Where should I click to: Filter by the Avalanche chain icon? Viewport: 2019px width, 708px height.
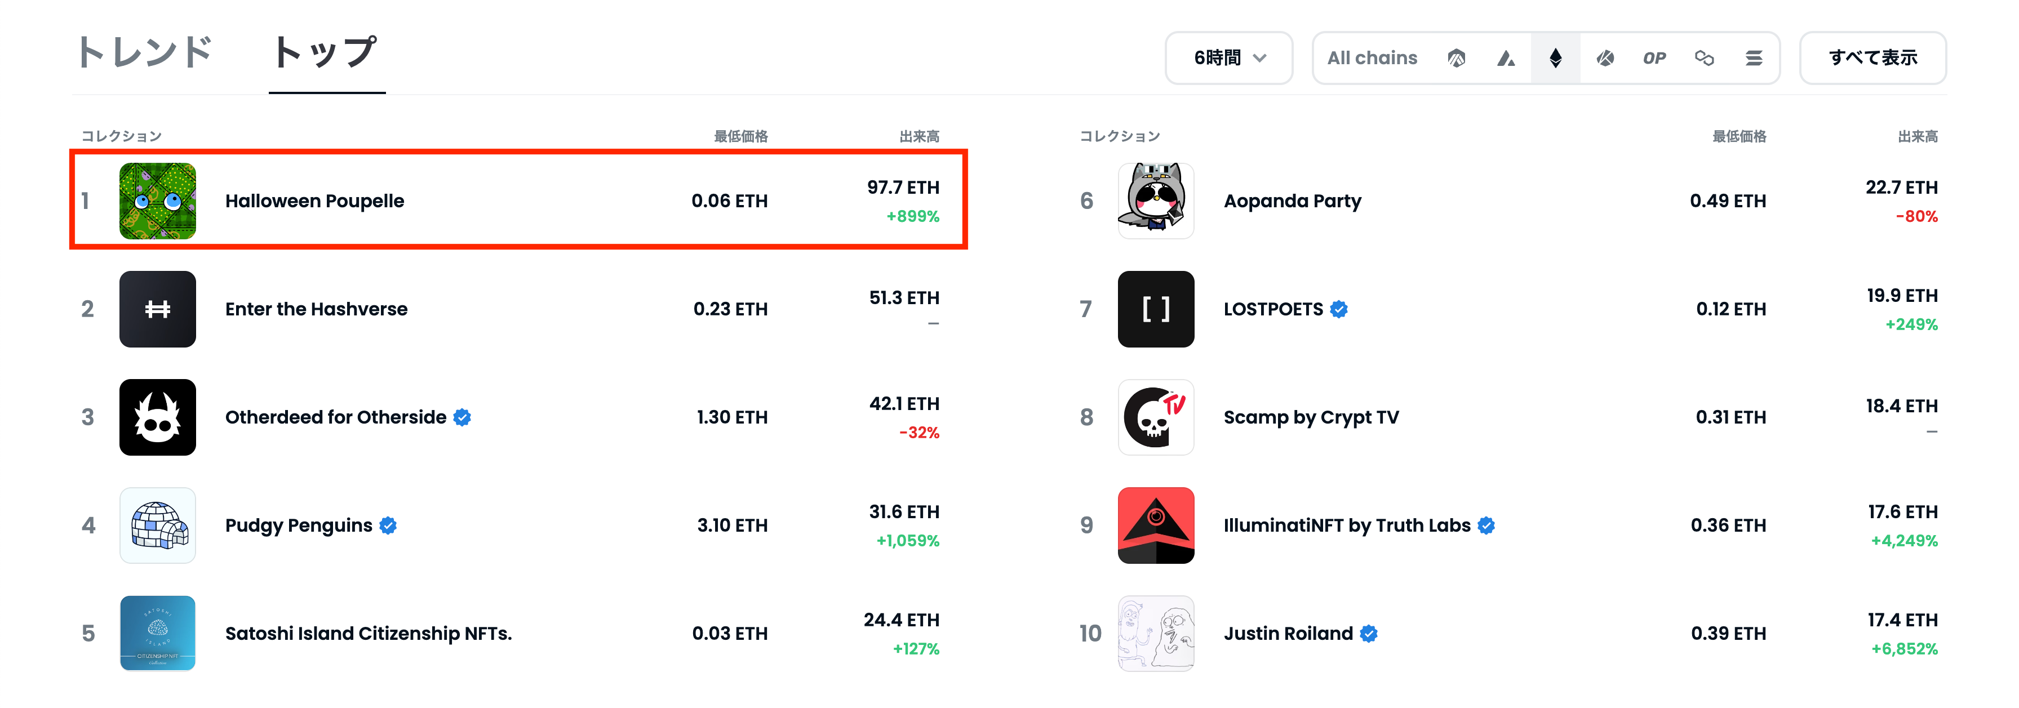click(1506, 58)
